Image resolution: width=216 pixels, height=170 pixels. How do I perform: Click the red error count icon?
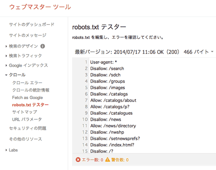78,160
